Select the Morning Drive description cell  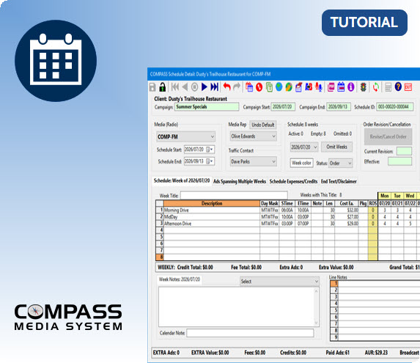point(212,210)
